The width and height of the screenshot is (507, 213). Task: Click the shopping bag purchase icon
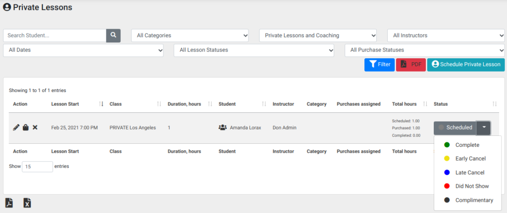click(x=26, y=128)
